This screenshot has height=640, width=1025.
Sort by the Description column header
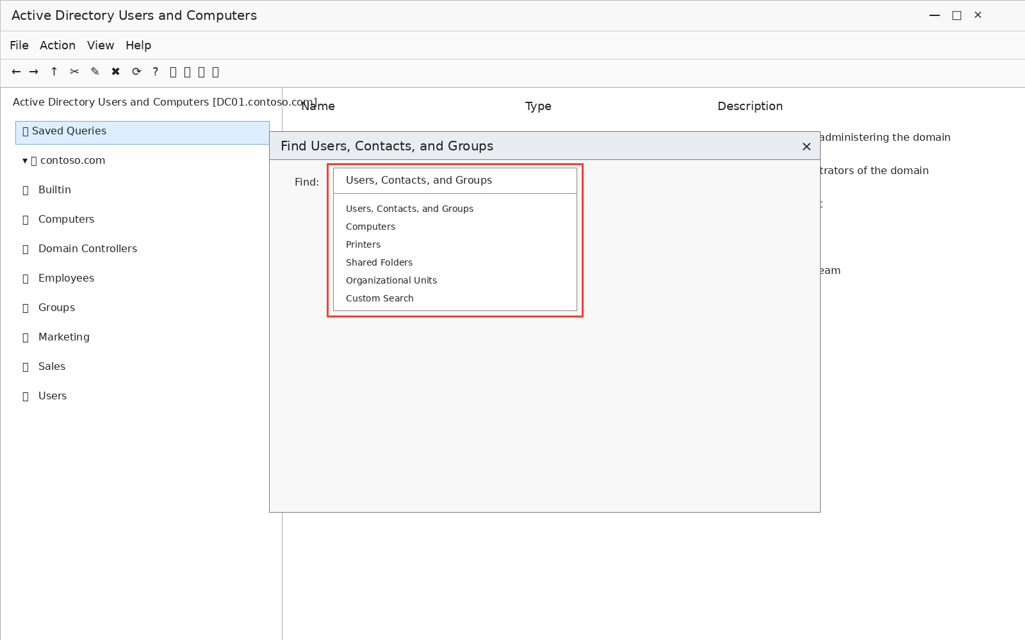(x=750, y=106)
